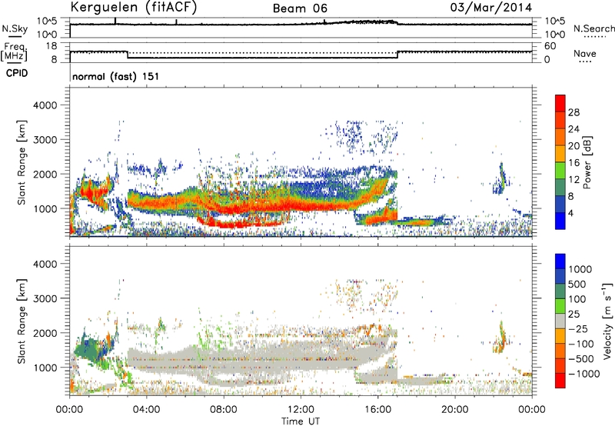The height and width of the screenshot is (426, 615).
Task: Pick the red top segment of power colorbar
Action: click(x=560, y=103)
